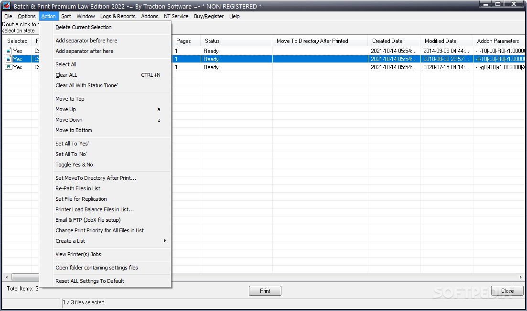Open the NT Service menu

[x=176, y=16]
